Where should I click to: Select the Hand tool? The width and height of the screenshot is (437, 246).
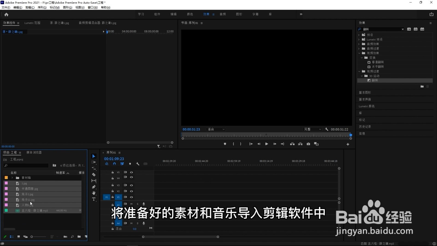[94, 193]
